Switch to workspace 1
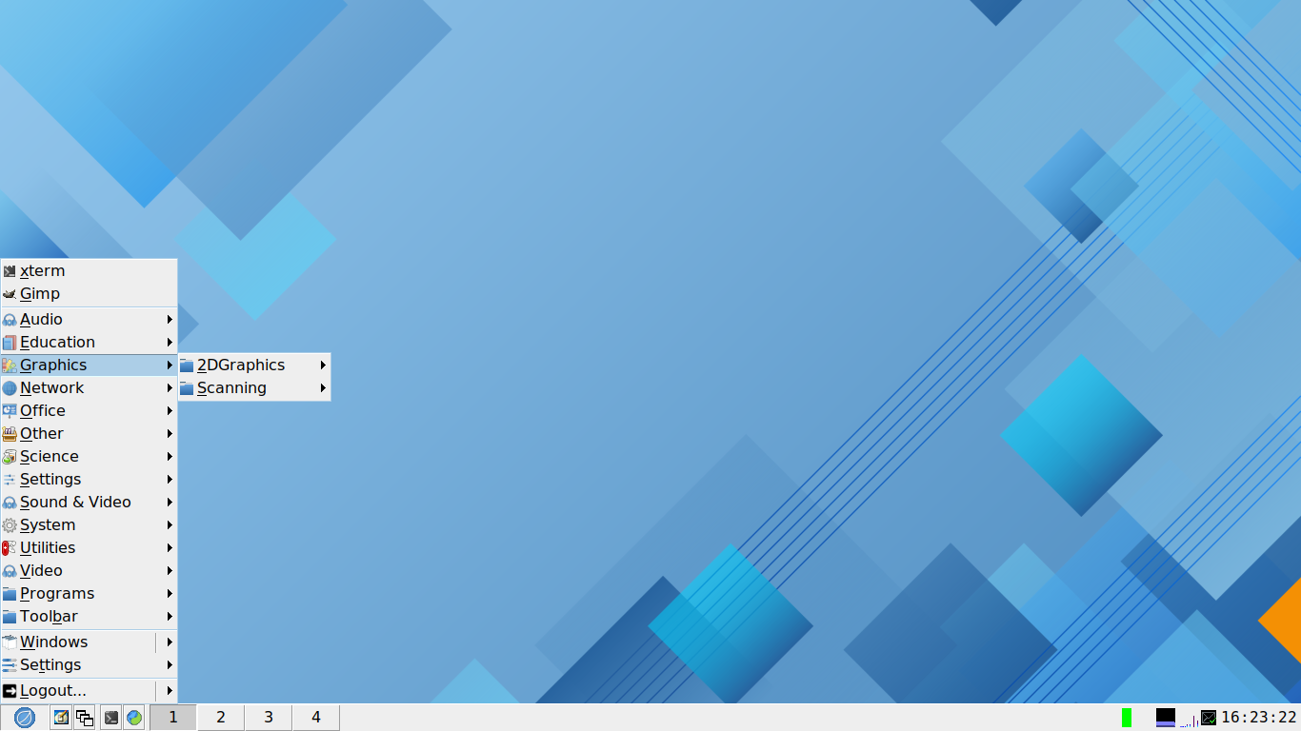 coord(173,718)
